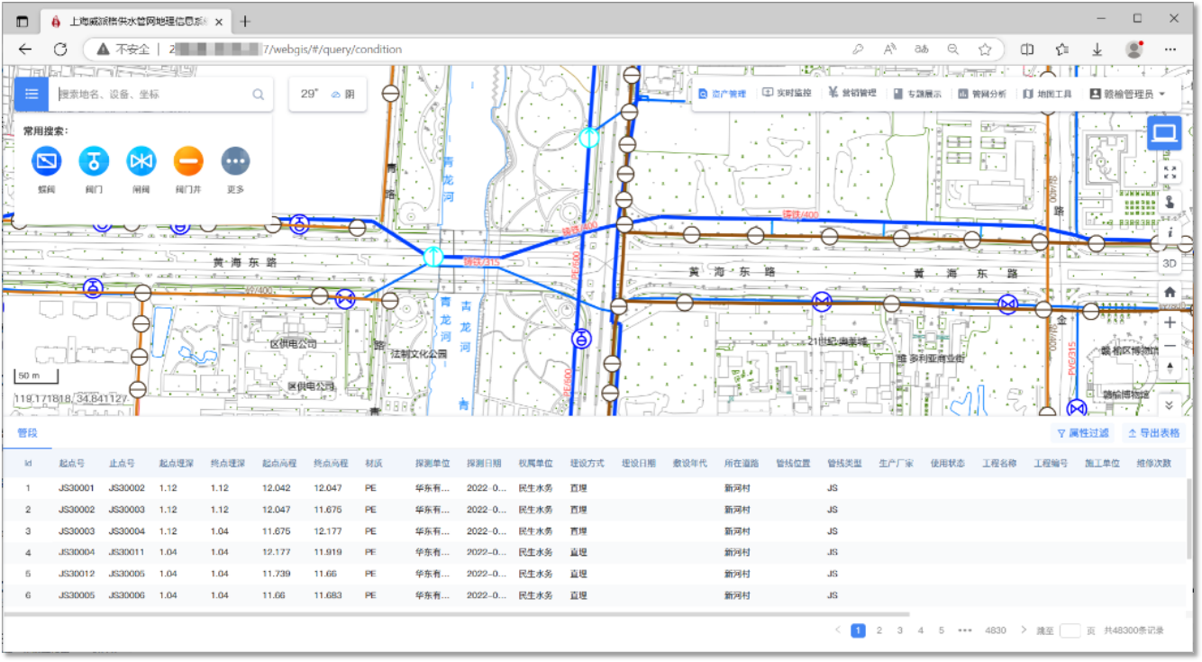This screenshot has height=662, width=1202.
Task: Expand the double-chevron map tools
Action: (1170, 404)
